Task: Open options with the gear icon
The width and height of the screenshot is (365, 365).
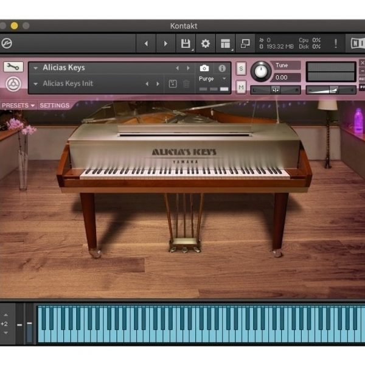Action: [206, 44]
